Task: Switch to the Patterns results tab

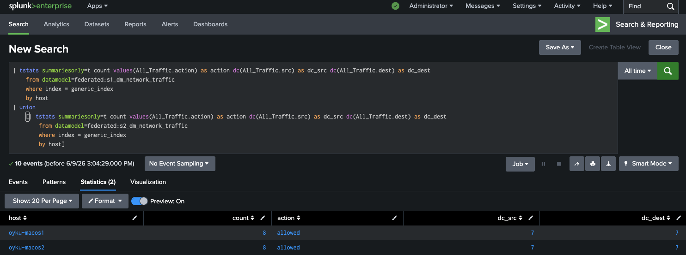Action: tap(54, 182)
